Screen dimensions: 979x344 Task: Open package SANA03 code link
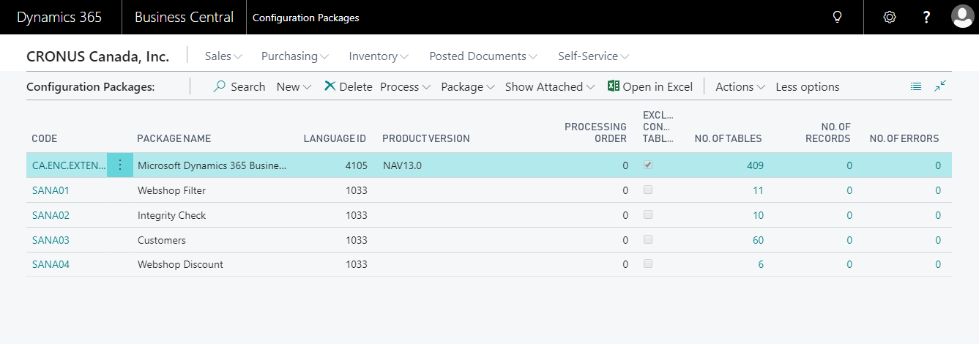click(51, 240)
